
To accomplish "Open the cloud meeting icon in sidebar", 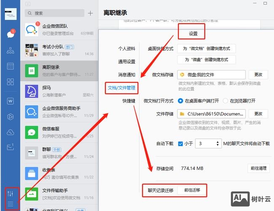I will (x=11, y=132).
